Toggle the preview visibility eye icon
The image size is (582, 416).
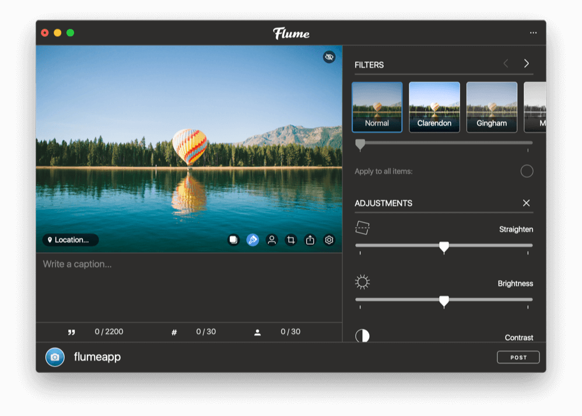329,57
